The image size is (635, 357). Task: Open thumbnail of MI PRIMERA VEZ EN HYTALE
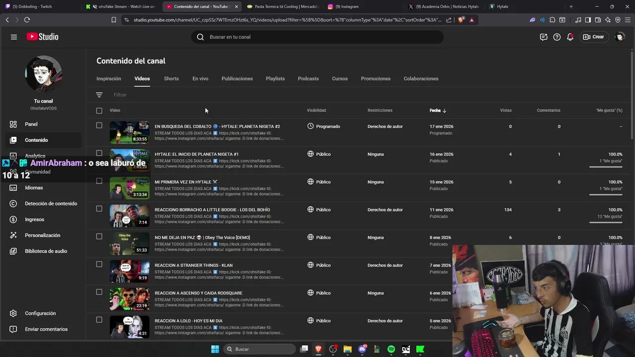[129, 188]
